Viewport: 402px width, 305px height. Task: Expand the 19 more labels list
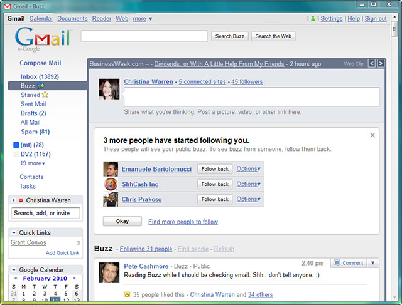tap(33, 163)
